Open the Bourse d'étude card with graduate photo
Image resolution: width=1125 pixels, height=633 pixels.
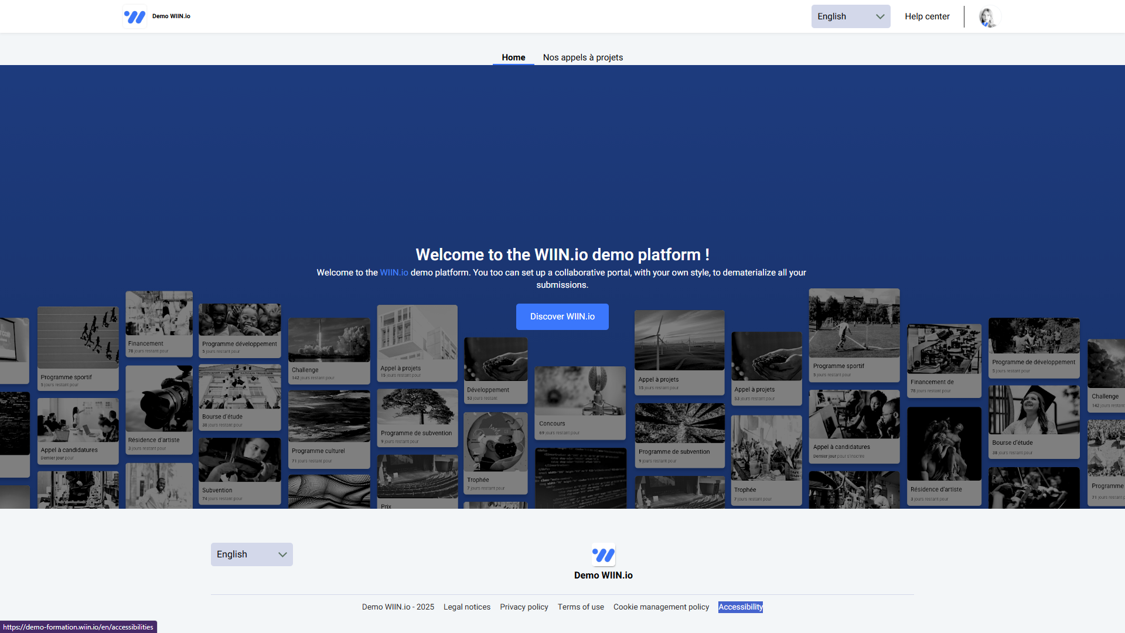pos(1034,422)
